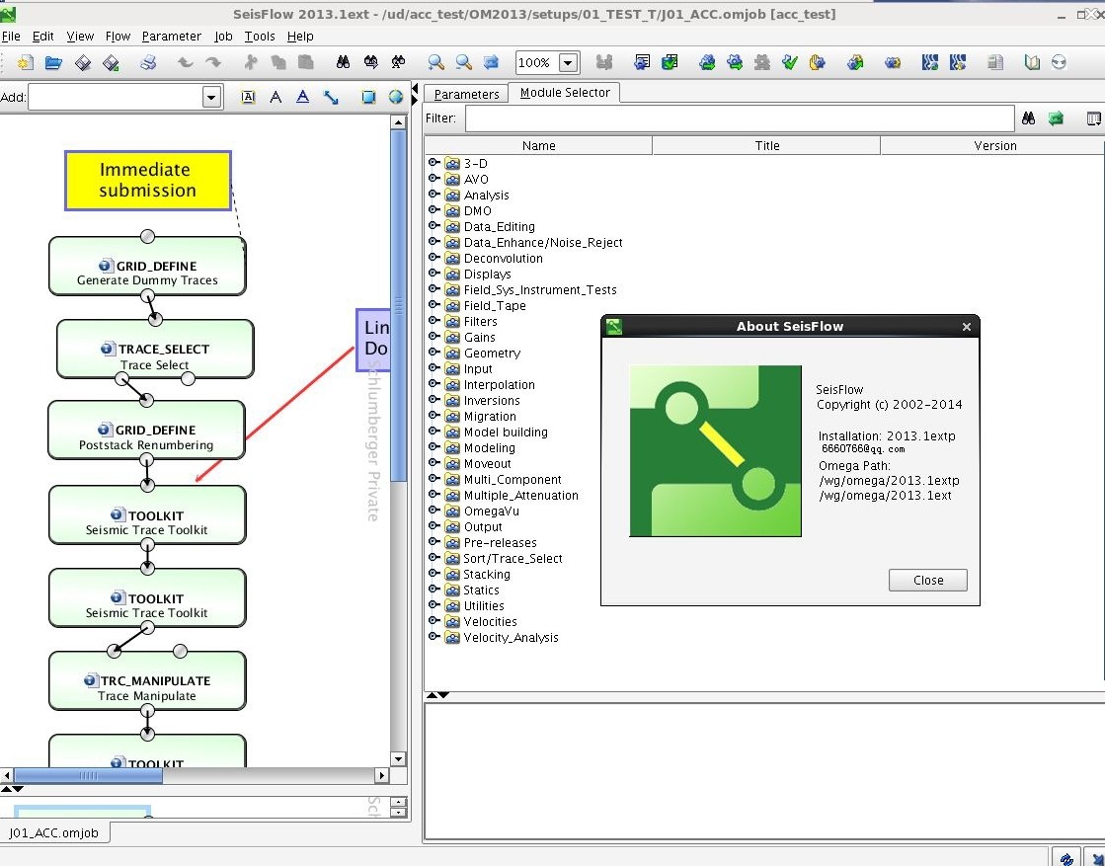Expand the Utilities module folder

(434, 605)
